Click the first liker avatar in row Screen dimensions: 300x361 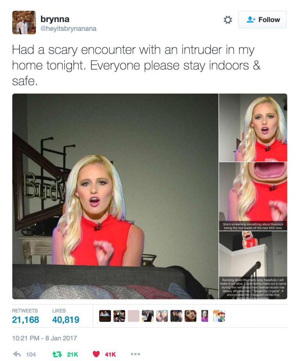point(105,316)
